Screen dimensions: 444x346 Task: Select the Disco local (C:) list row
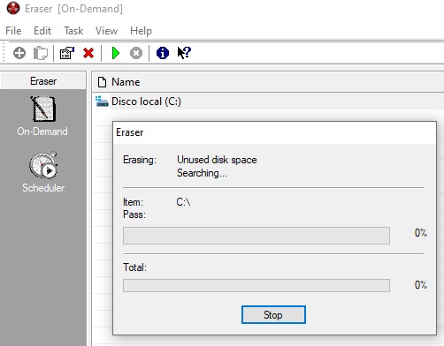268,102
